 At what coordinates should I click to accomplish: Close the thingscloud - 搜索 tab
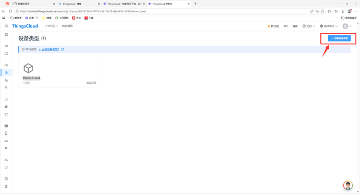click(99, 4)
